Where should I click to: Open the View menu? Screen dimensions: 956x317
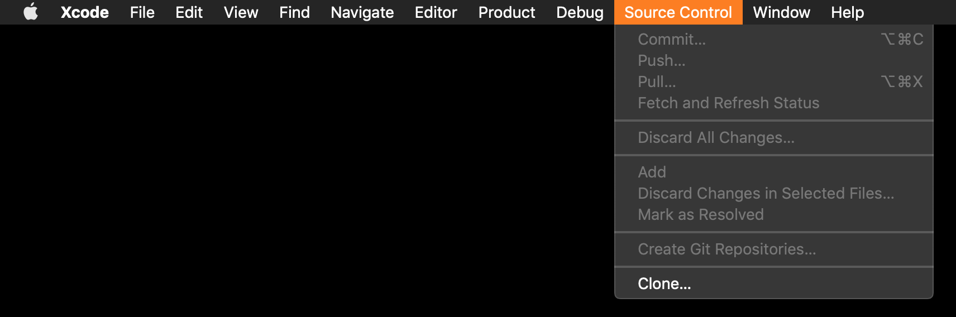(241, 12)
